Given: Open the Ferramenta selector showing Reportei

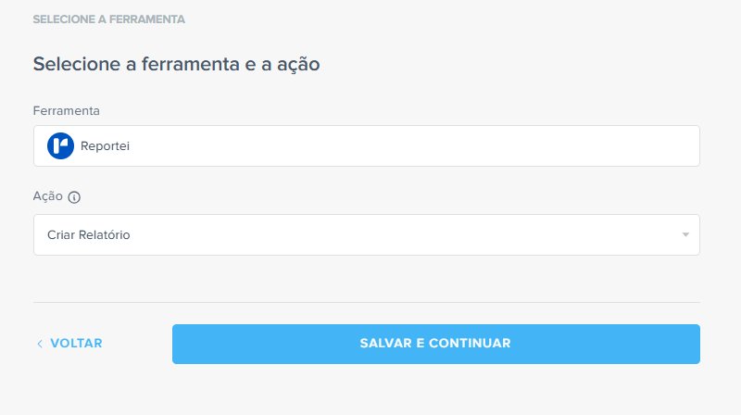Looking at the screenshot, I should (366, 146).
